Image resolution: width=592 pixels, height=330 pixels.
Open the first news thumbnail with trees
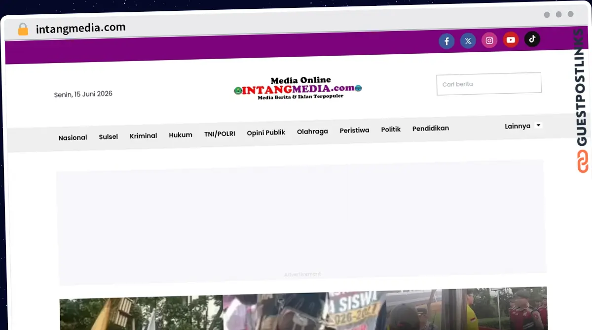(x=141, y=313)
